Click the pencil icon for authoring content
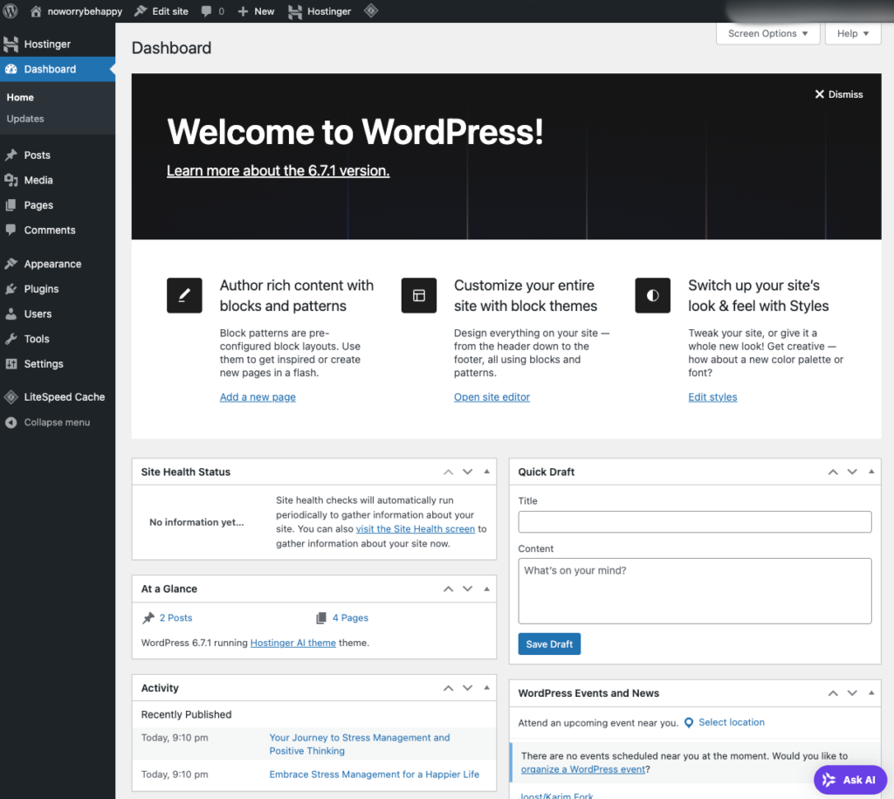 (184, 295)
